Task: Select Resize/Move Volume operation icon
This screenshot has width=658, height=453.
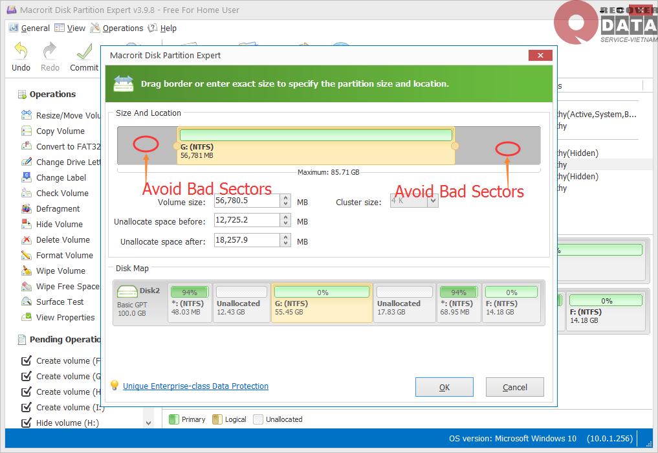Action: [x=27, y=115]
